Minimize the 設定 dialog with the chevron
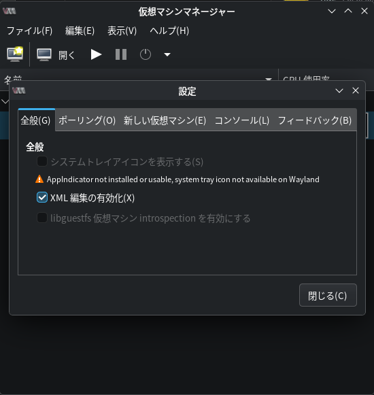The width and height of the screenshot is (374, 395). coord(339,90)
